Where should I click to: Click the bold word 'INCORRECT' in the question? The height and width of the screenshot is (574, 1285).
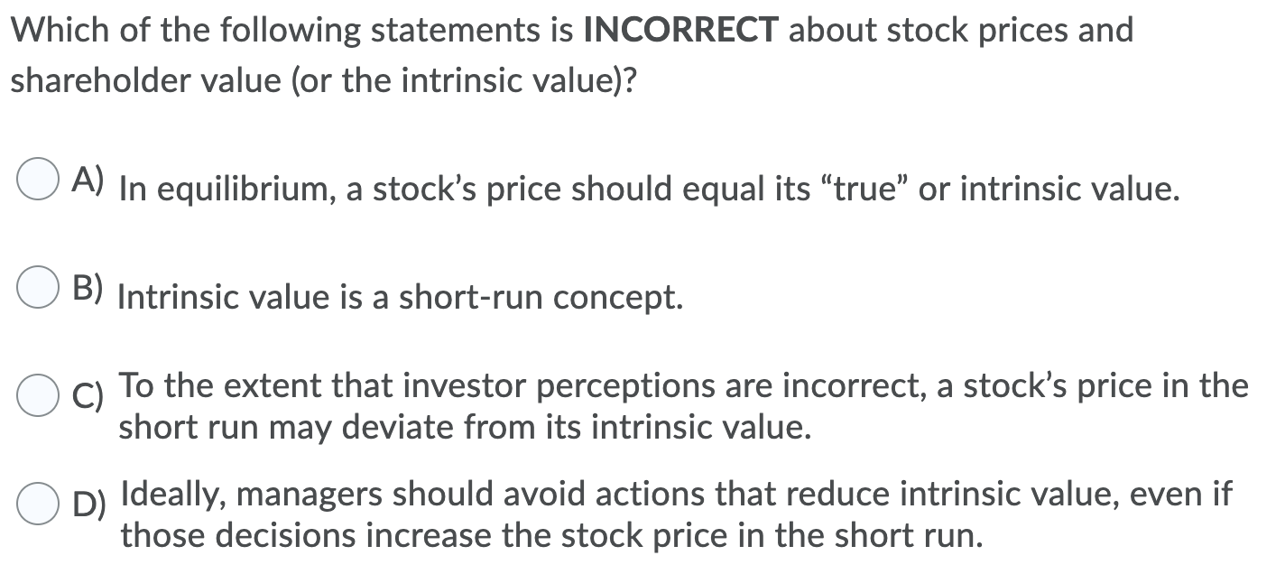pos(677,29)
